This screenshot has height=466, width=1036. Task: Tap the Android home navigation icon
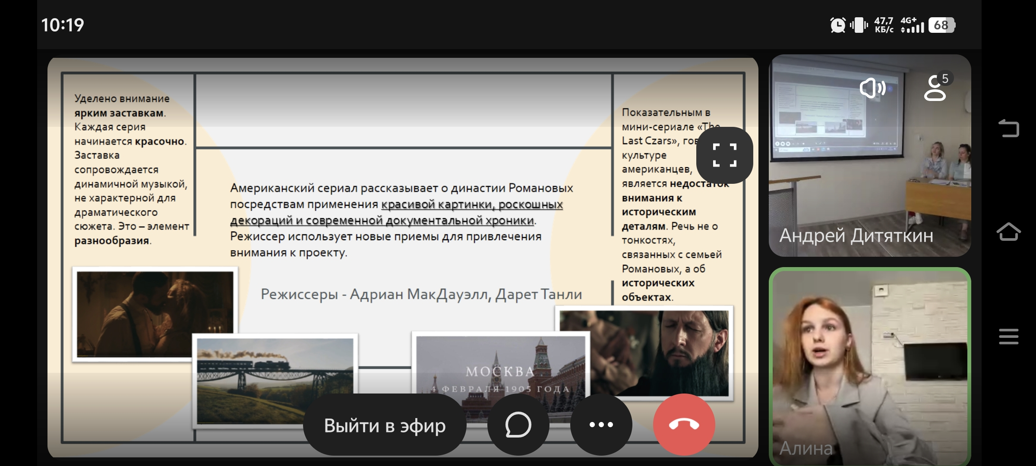point(1008,232)
